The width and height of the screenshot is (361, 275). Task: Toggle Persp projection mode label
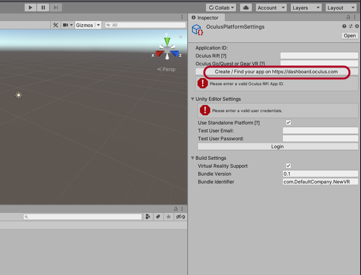[166, 69]
